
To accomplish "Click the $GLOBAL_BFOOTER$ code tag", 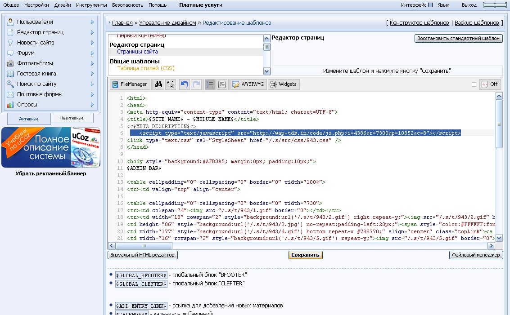I will 141,275.
